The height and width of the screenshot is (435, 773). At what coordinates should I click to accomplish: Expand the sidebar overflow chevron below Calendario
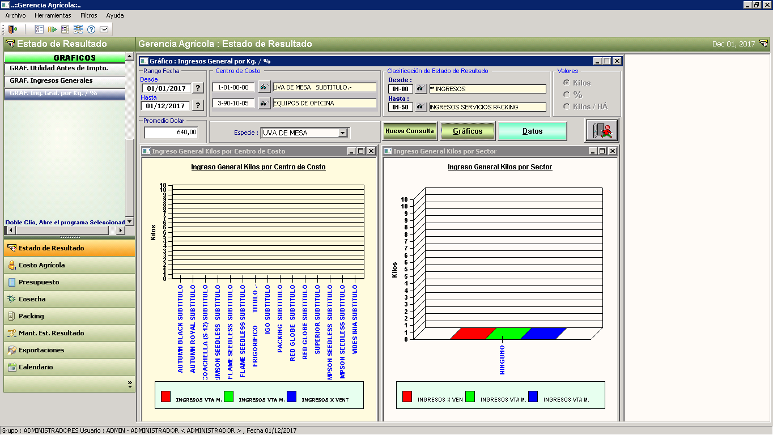(x=130, y=384)
